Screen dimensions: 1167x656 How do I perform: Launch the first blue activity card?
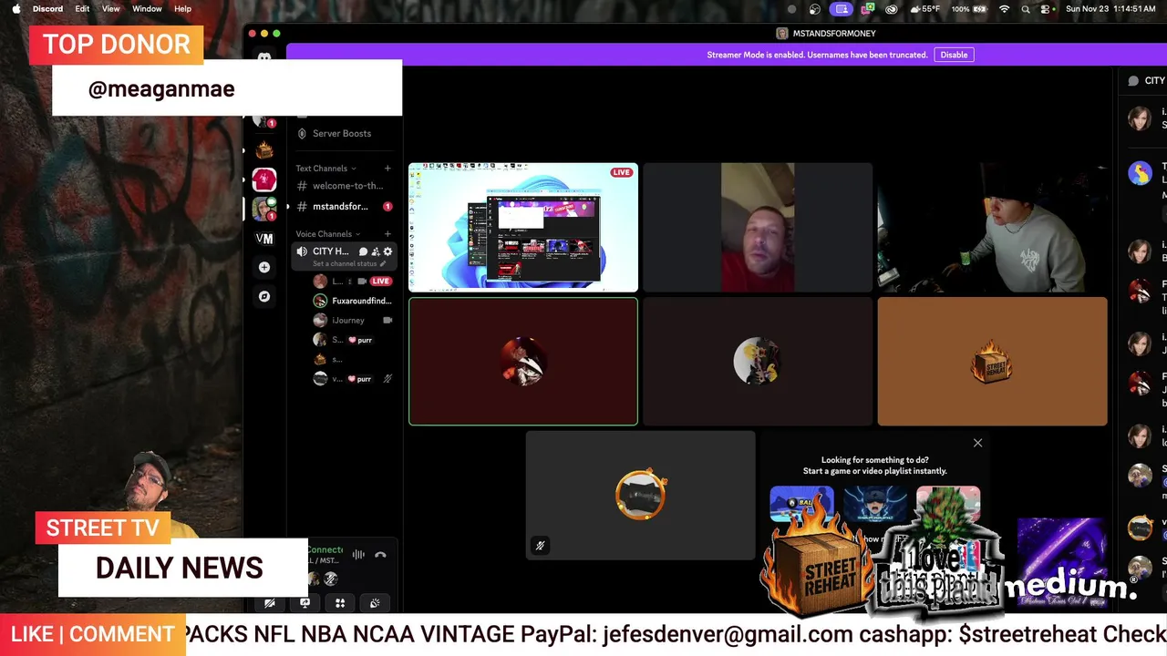[x=801, y=503]
